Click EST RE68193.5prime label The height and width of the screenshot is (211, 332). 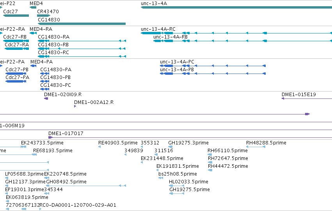click(53, 150)
